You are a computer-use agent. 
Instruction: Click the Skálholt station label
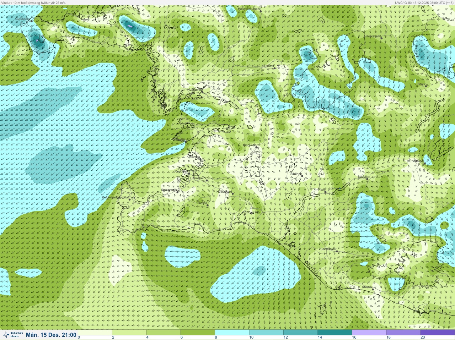(296, 174)
